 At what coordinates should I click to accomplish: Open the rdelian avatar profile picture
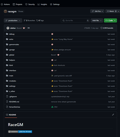(x=8, y=28)
